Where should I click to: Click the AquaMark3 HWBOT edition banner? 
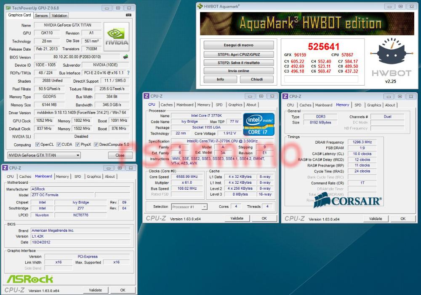point(307,24)
